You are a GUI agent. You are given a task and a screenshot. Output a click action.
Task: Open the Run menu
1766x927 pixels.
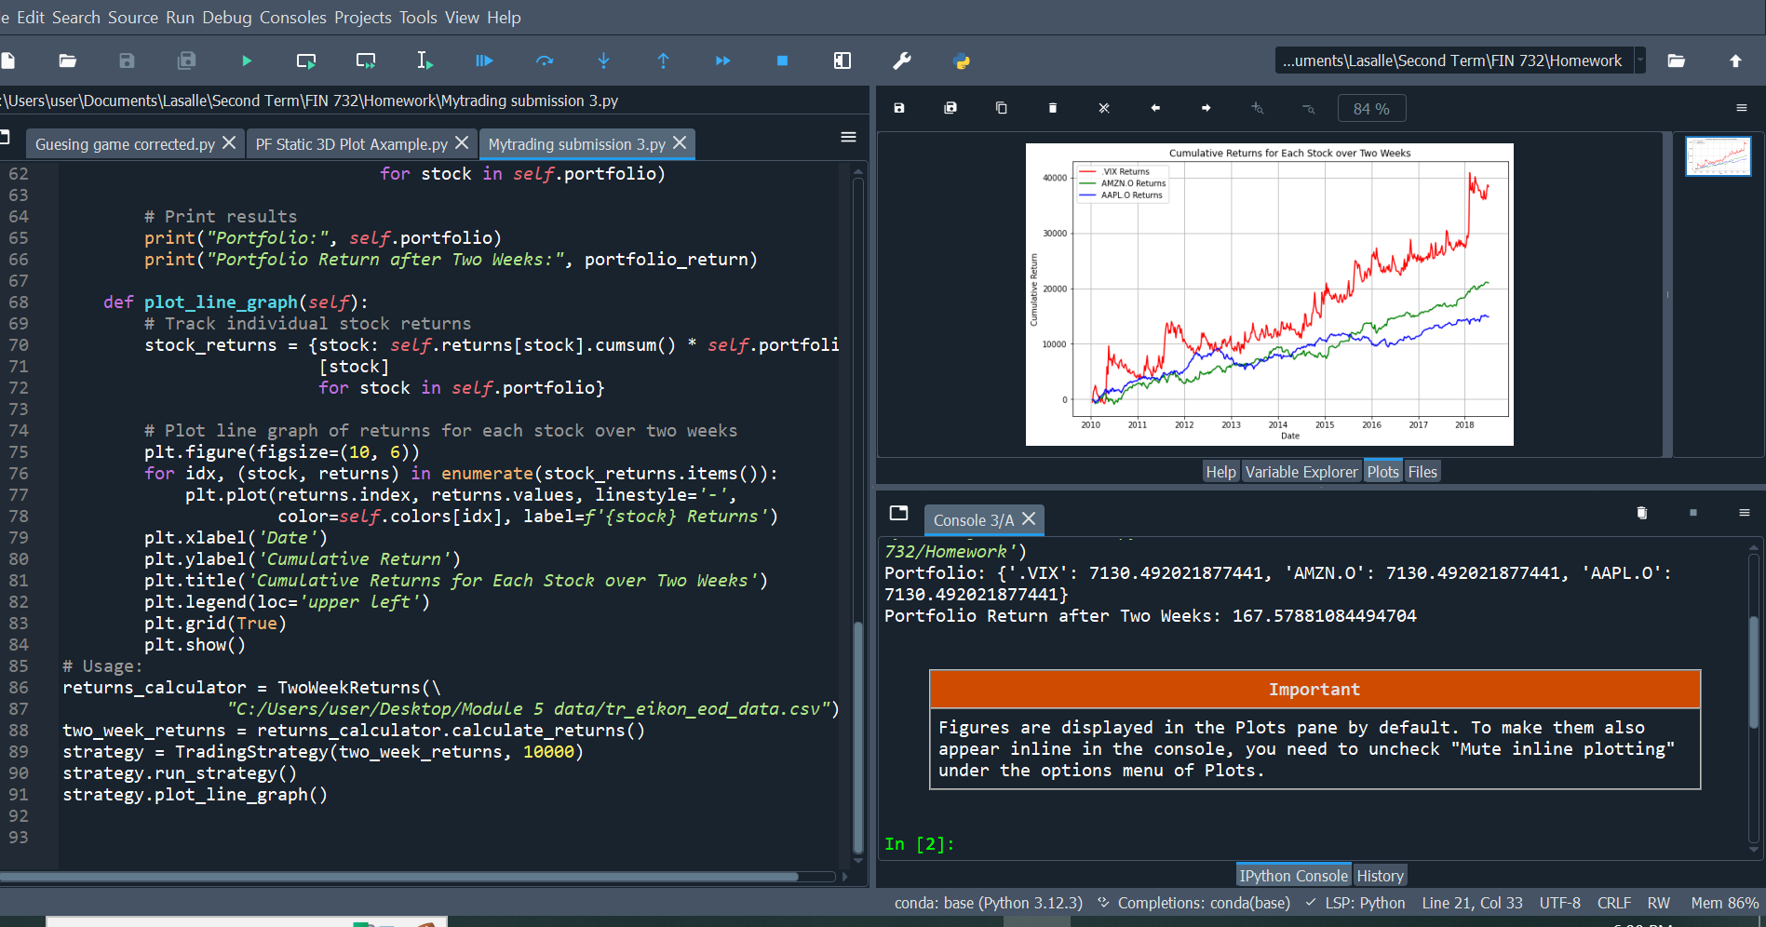click(180, 17)
